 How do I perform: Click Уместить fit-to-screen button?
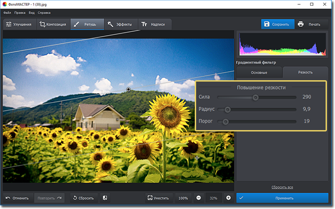(x=158, y=198)
